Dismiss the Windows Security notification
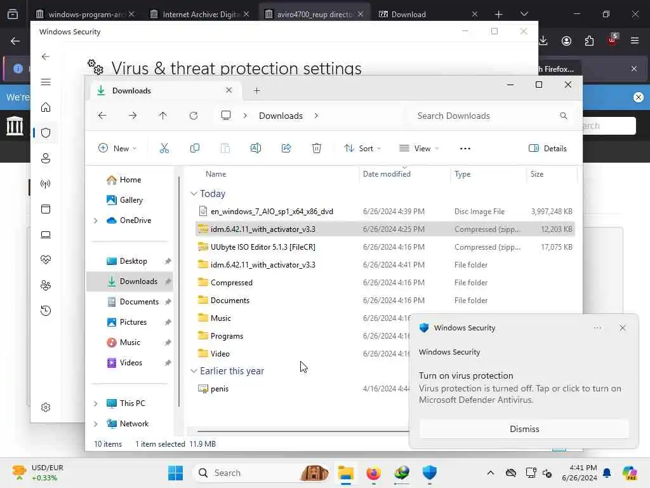 (524, 429)
